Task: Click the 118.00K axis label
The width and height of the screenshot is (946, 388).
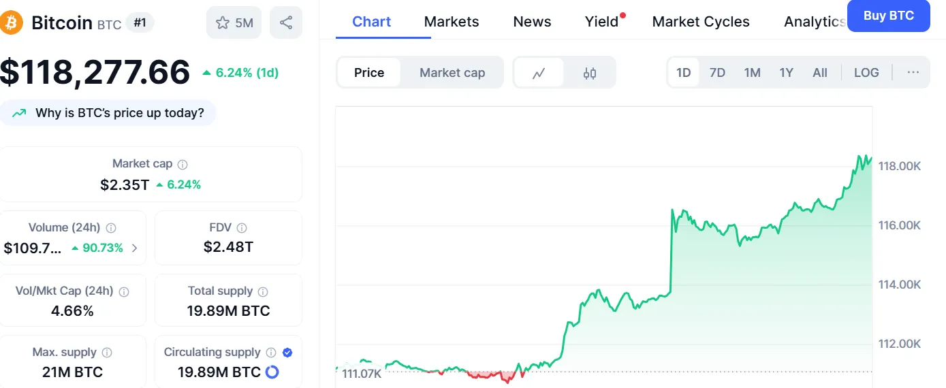Action: 900,166
